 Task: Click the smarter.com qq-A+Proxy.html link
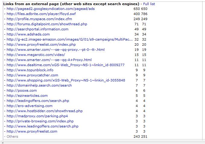[49, 60]
